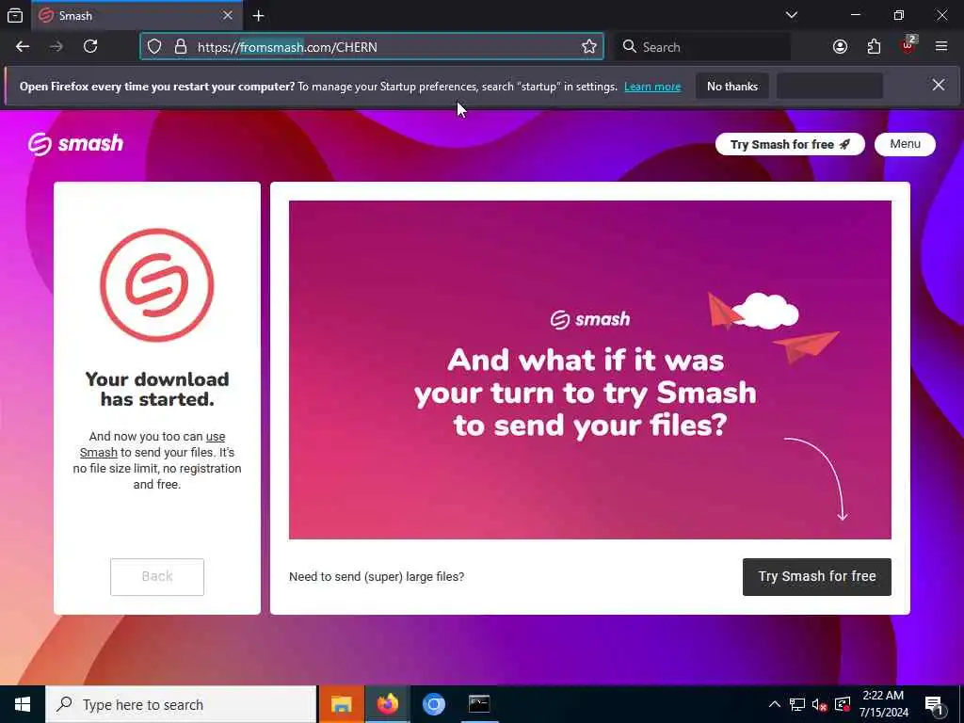The image size is (964, 723).
Task: Click the browser forward arrow
Action: point(56,47)
